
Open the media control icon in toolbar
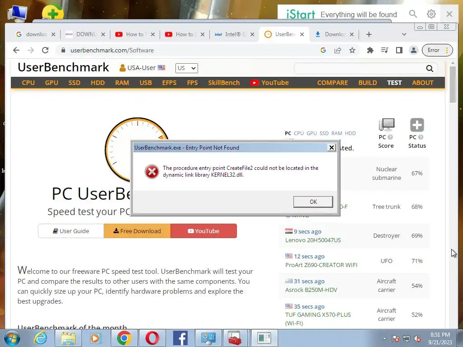[x=384, y=50]
